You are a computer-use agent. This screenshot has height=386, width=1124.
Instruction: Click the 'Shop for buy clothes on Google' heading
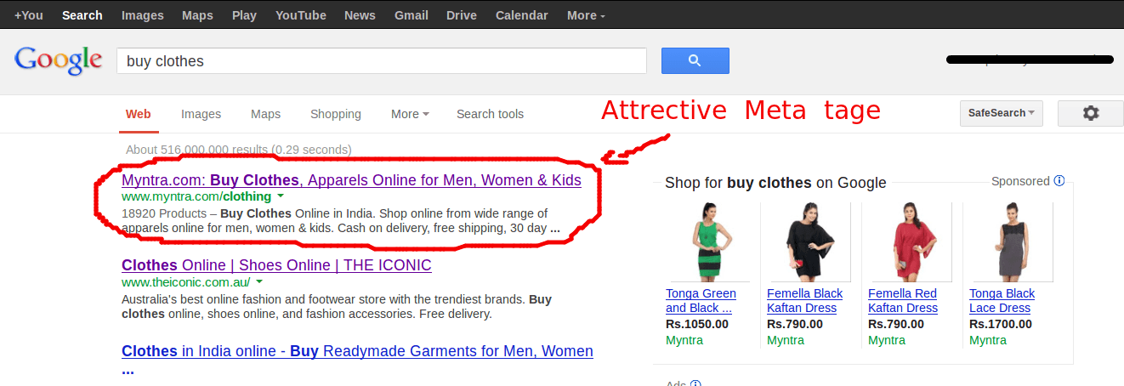point(775,183)
